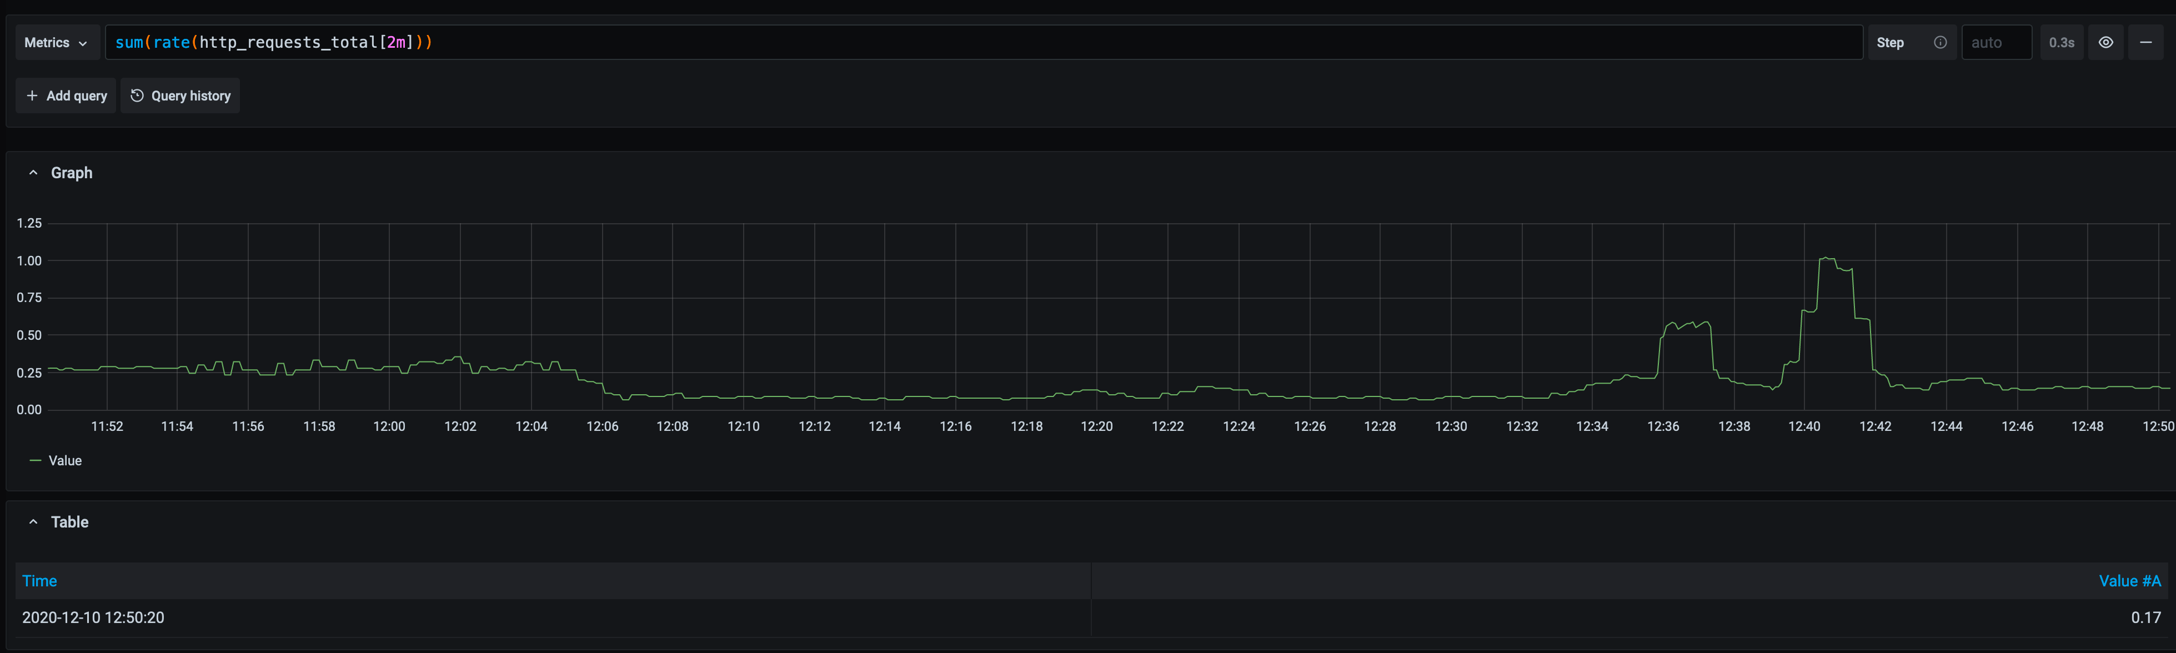Screen dimensions: 2176x653
Task: Toggle the Value series in legend
Action: click(x=65, y=460)
